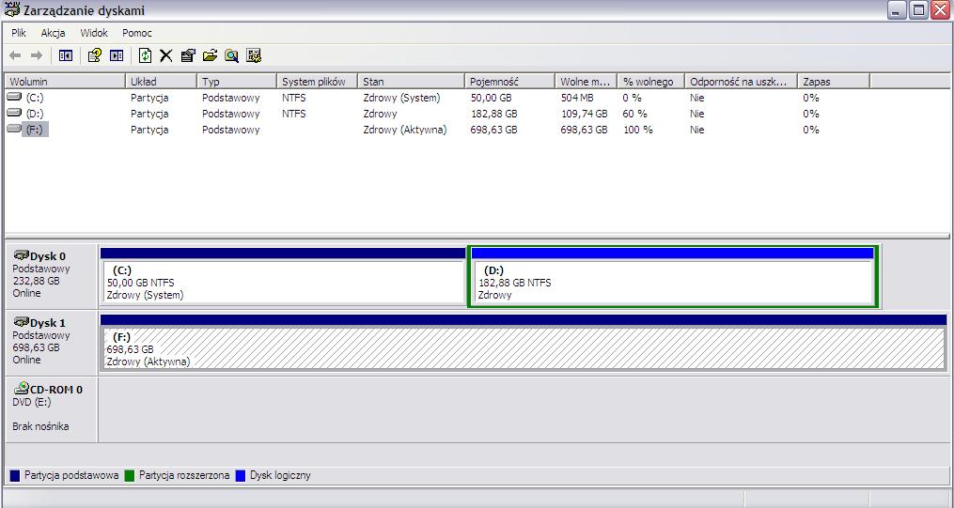Click the Partycja podstawowa legend swatch
This screenshot has width=954, height=508.
[15, 475]
